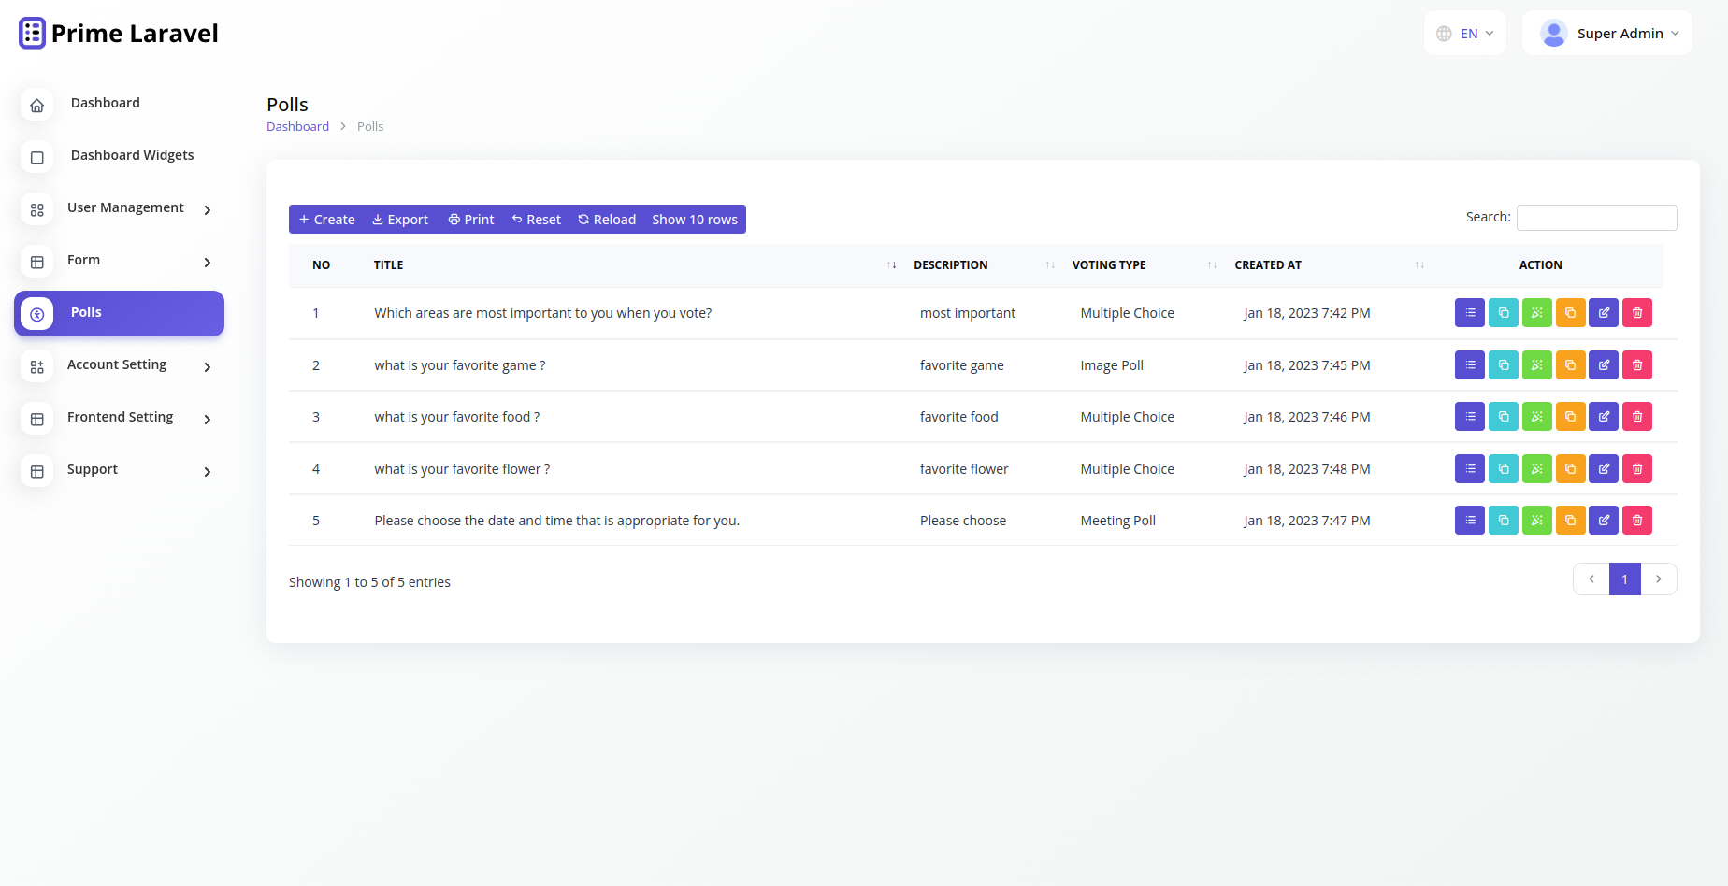Click the orange duplicate icon for poll 1
Viewport: 1728px width, 886px height.
(1570, 313)
